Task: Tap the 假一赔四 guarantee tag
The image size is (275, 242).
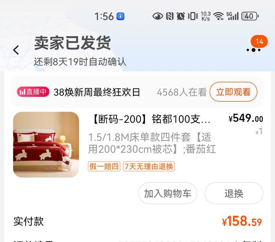Action: click(104, 166)
